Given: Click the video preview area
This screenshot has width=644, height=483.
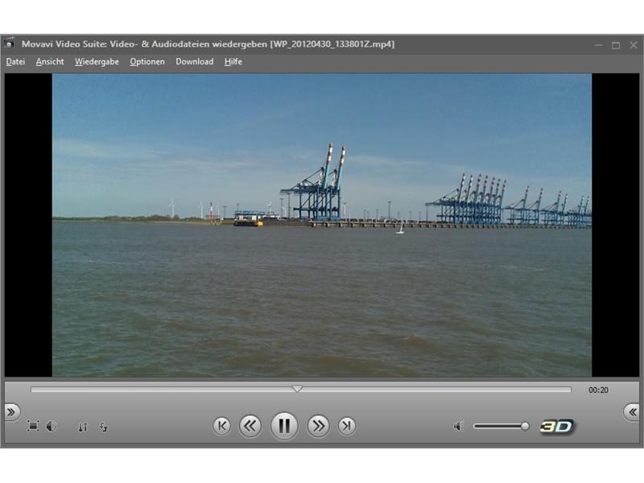Looking at the screenshot, I should pos(322,225).
